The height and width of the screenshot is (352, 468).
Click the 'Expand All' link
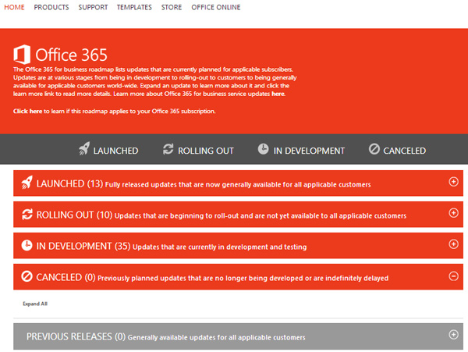[x=35, y=304]
